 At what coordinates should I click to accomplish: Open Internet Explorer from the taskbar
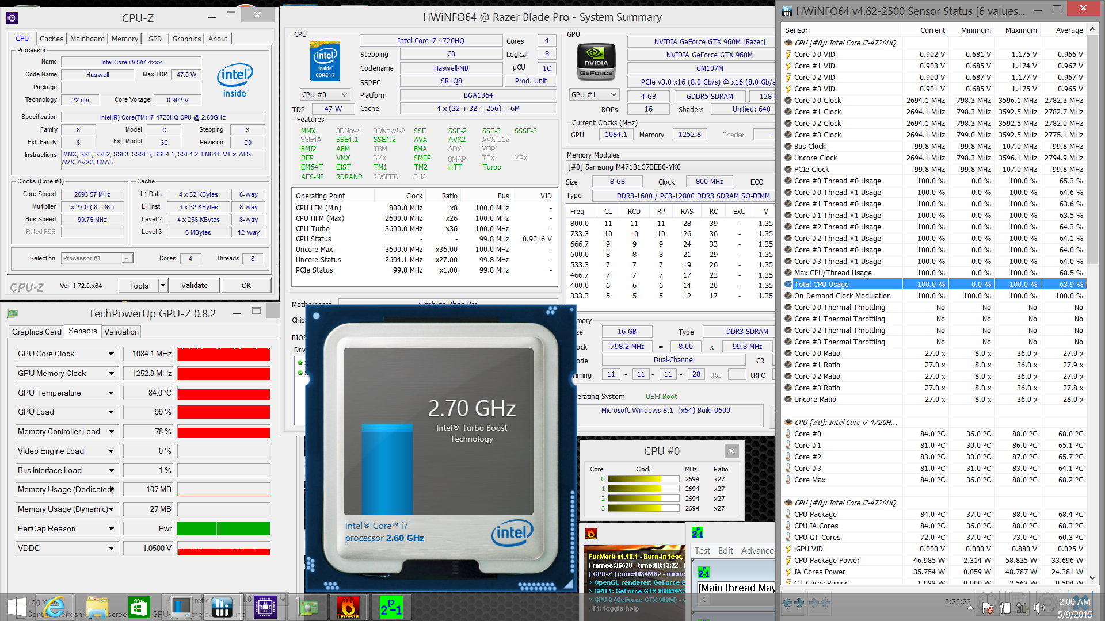click(x=55, y=607)
